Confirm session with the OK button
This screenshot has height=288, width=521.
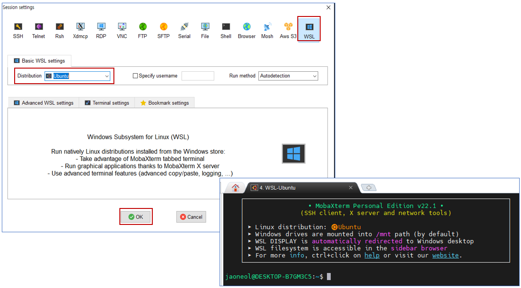click(x=136, y=217)
